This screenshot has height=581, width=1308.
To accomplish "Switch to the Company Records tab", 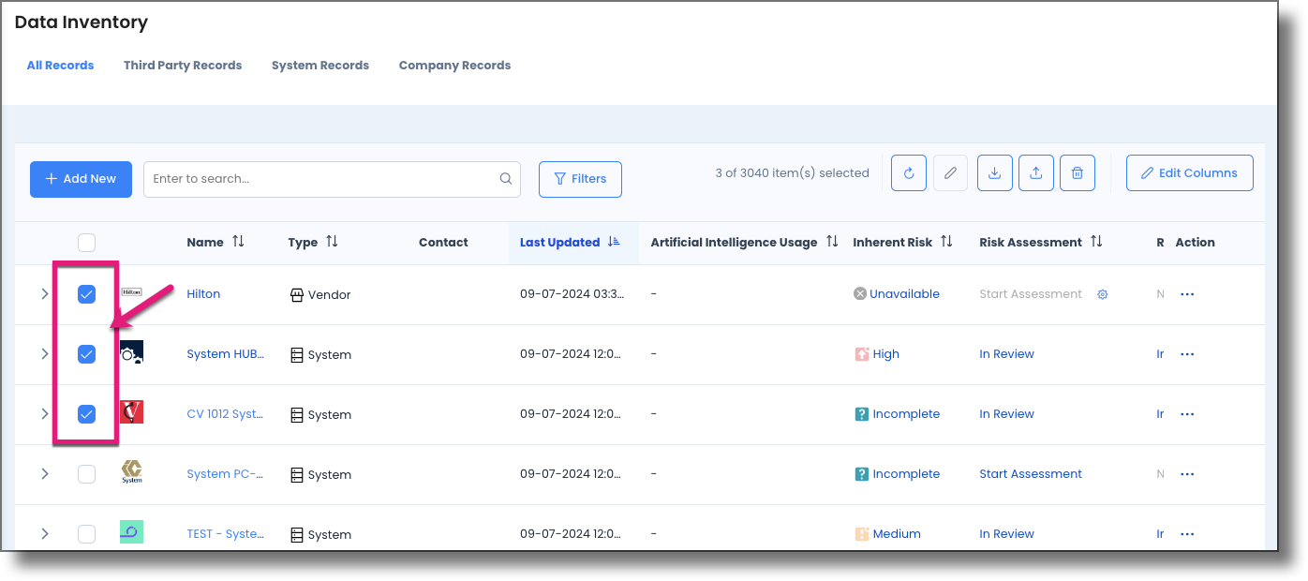I will tap(454, 66).
